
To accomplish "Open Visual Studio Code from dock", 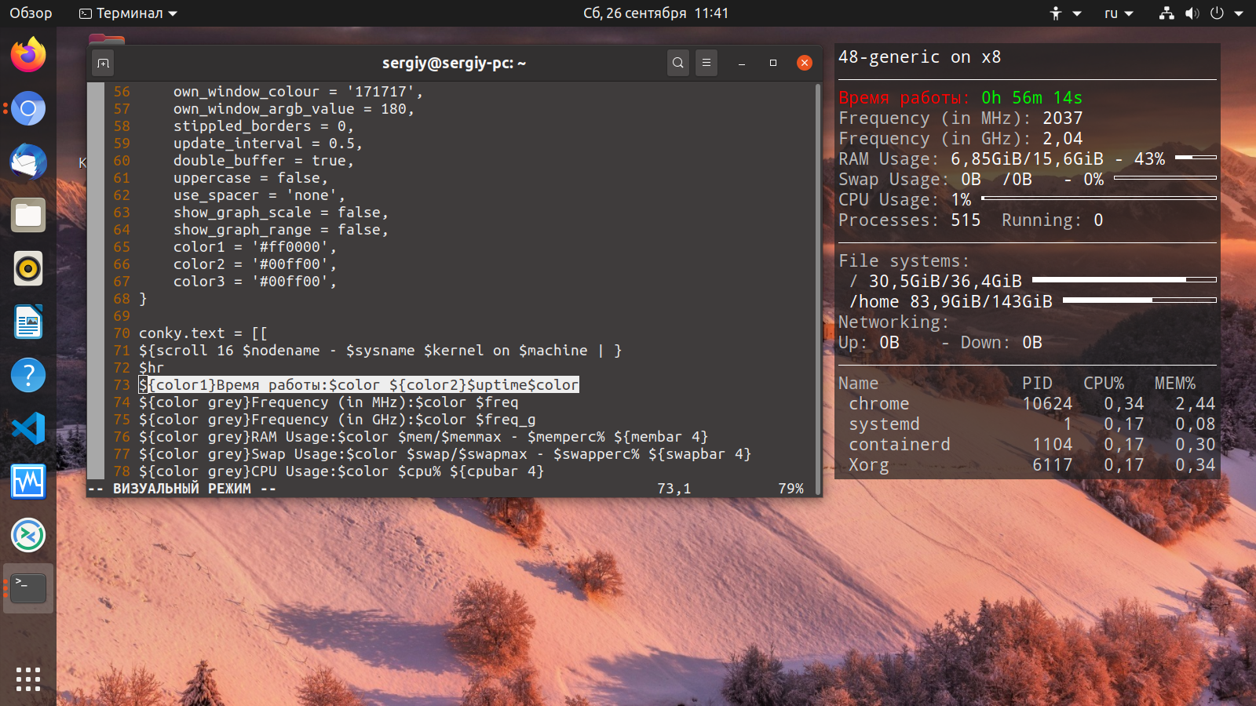I will click(28, 428).
